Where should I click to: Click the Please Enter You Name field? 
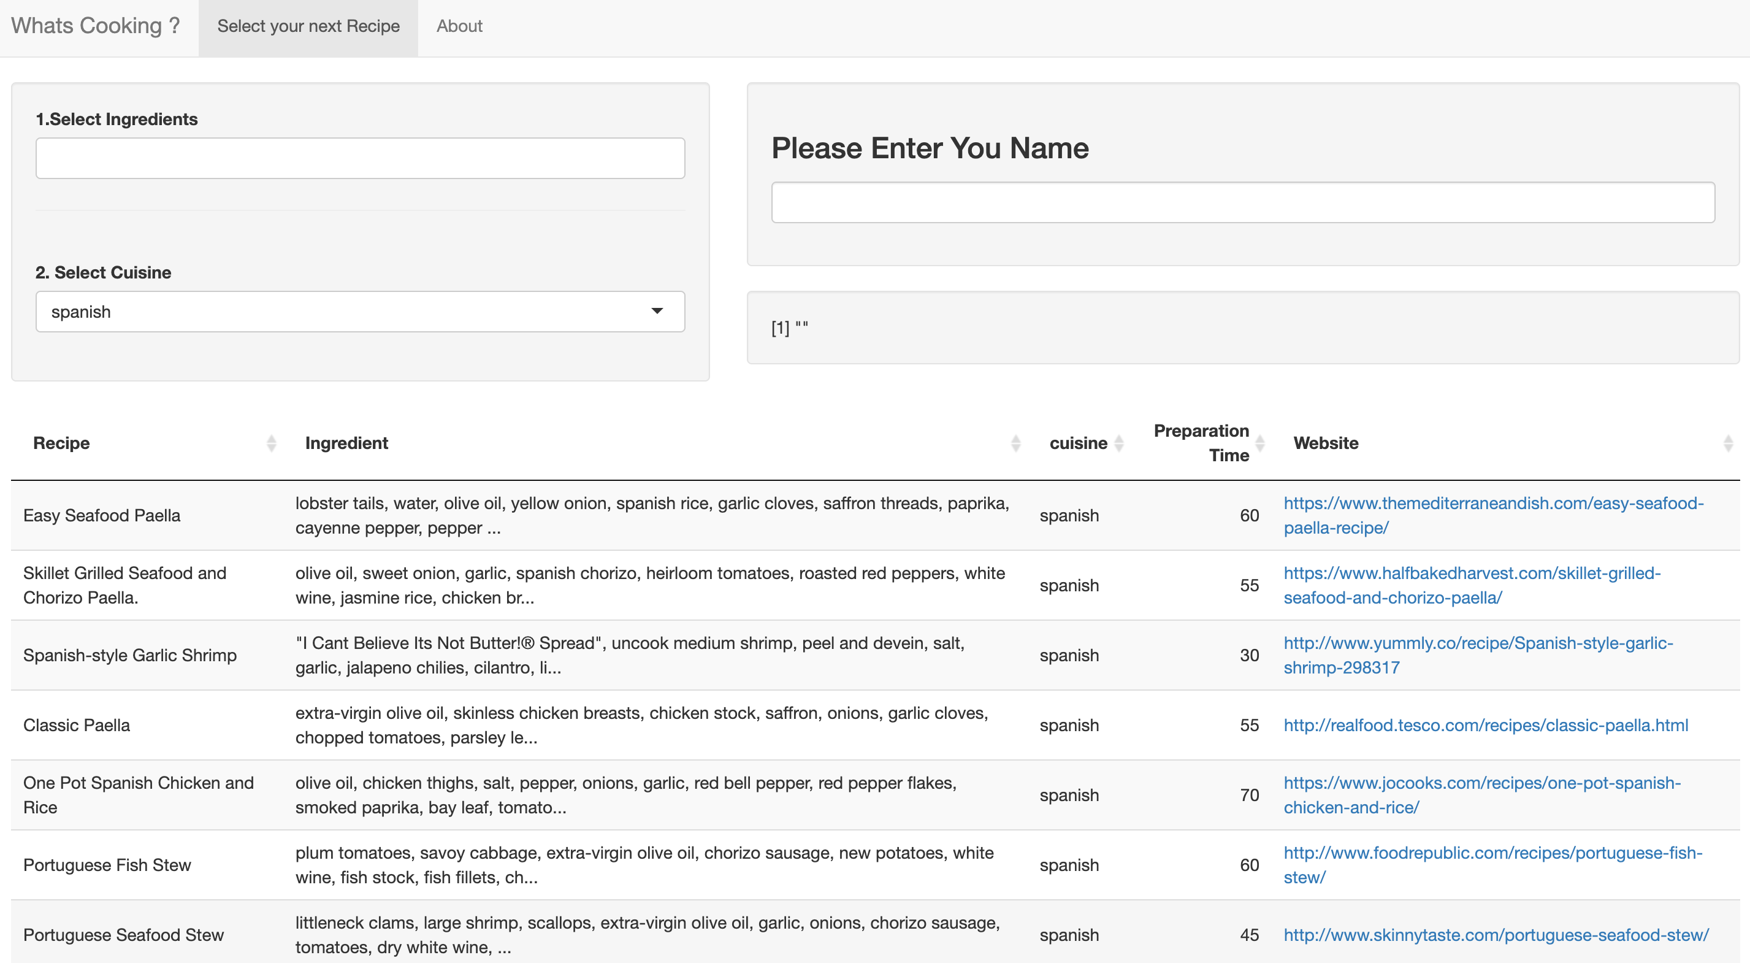point(1242,202)
